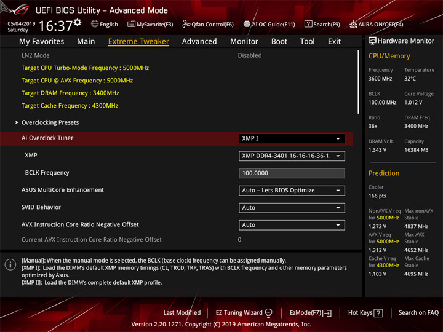Open AVX Instruction Core Ratio Negative Offset dropdown
Screen dimensions: 443x332
click(292, 225)
